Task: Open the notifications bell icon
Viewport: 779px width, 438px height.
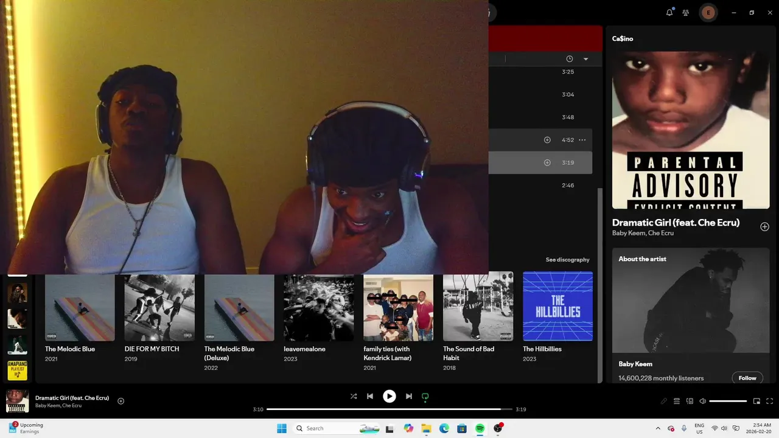Action: (669, 12)
